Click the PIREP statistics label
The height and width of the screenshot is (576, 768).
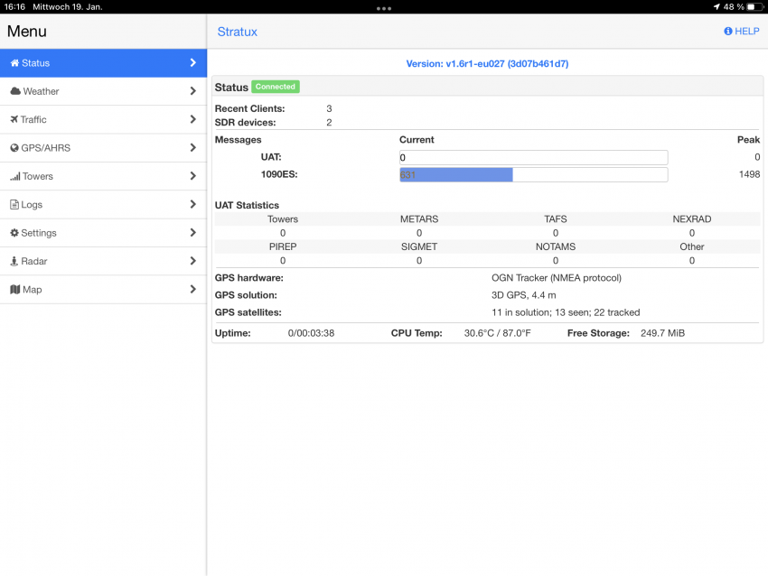(283, 246)
